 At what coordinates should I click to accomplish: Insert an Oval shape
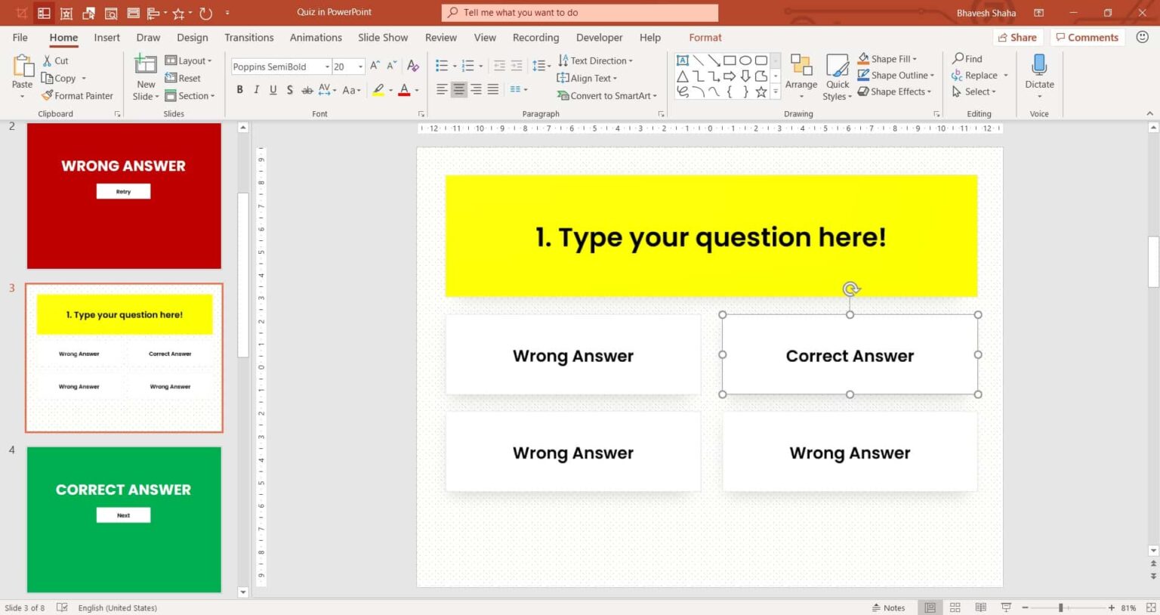[745, 60]
